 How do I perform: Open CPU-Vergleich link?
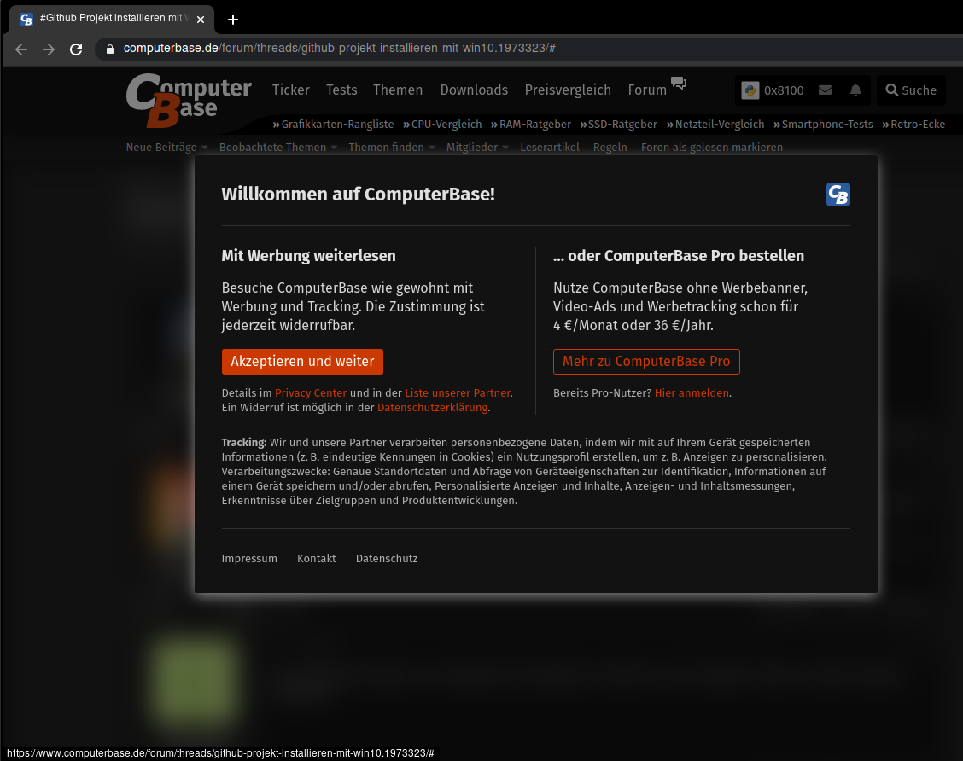click(442, 124)
